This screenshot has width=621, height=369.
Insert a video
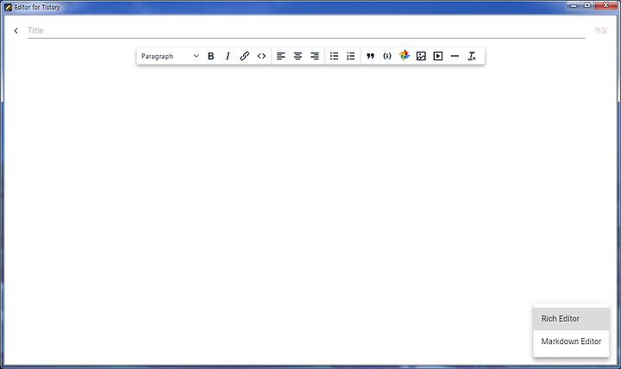click(438, 56)
